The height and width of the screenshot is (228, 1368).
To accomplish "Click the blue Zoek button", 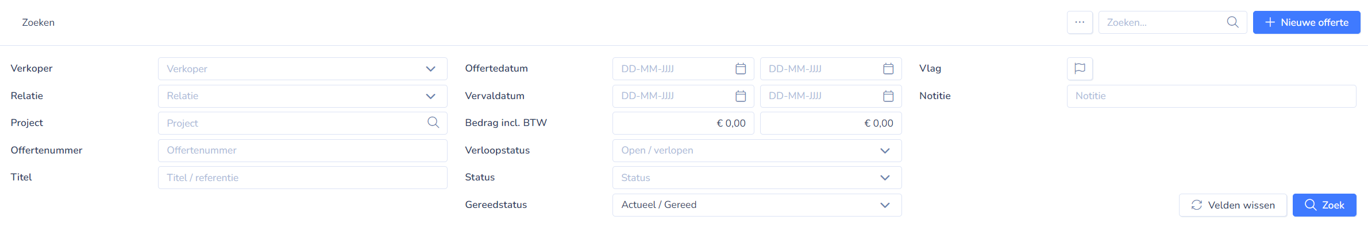I will click(x=1324, y=205).
